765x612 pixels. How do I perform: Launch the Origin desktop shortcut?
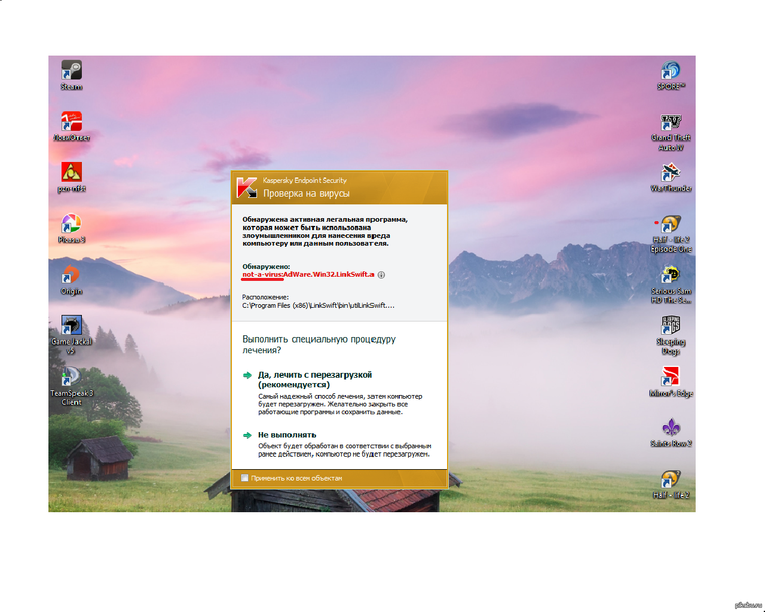click(71, 280)
